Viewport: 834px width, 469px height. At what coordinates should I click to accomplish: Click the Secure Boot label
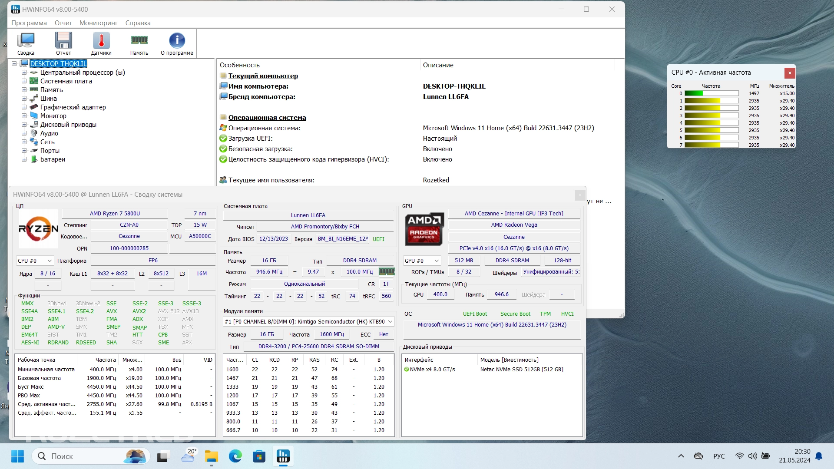(x=515, y=314)
